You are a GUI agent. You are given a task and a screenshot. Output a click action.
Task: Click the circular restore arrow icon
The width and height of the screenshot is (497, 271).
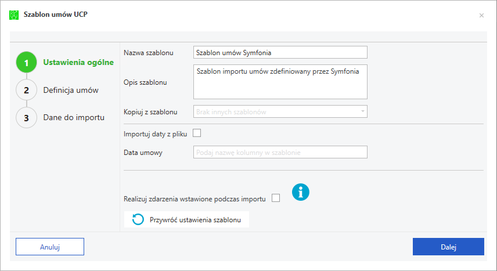click(138, 219)
